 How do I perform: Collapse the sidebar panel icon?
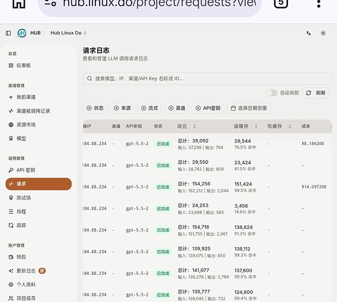(x=8, y=33)
